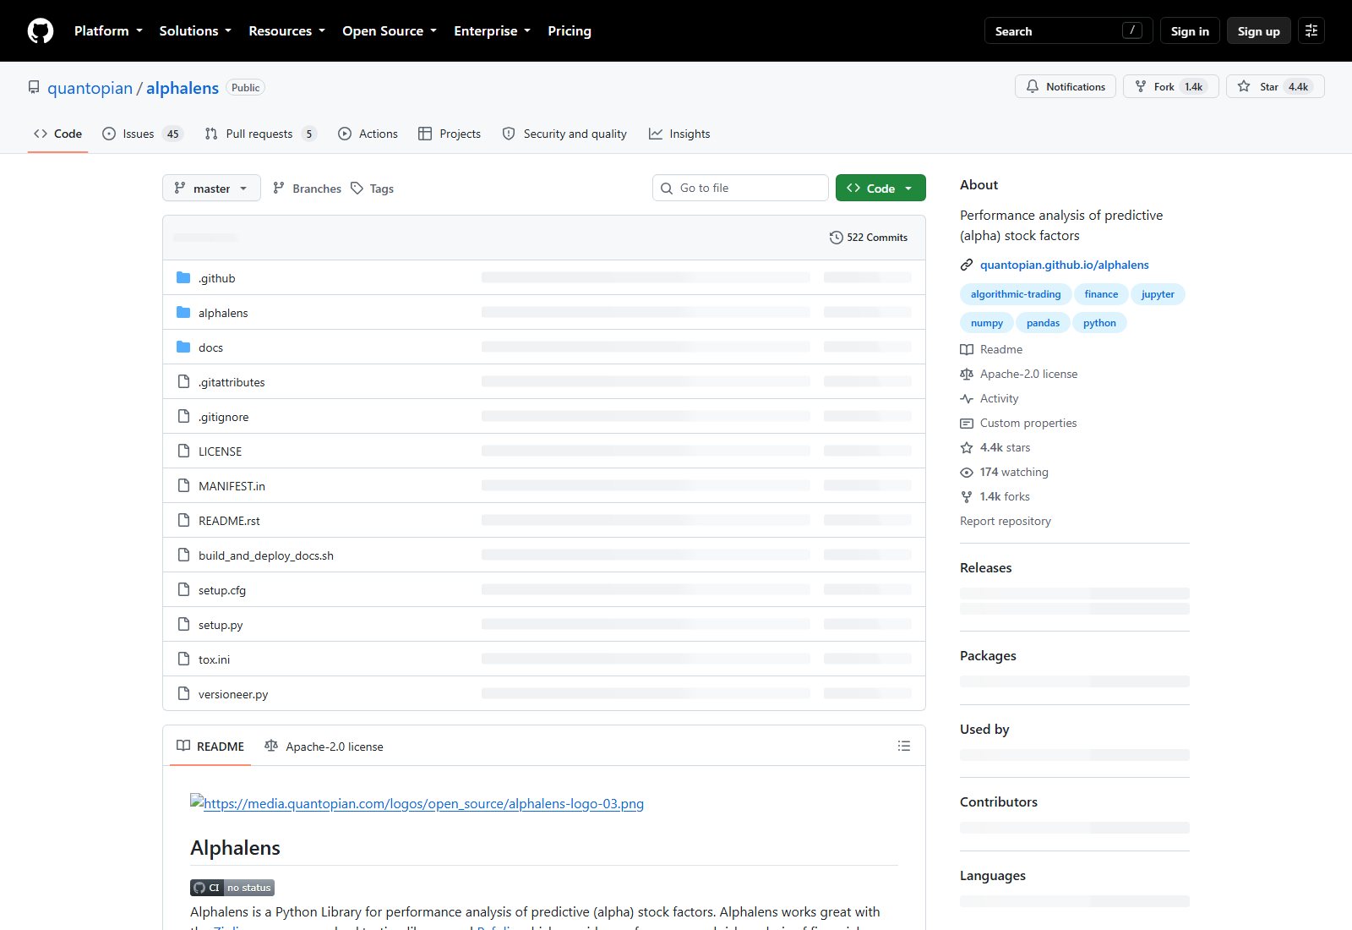Expand the Enterprise menu
The image size is (1352, 930).
[492, 31]
